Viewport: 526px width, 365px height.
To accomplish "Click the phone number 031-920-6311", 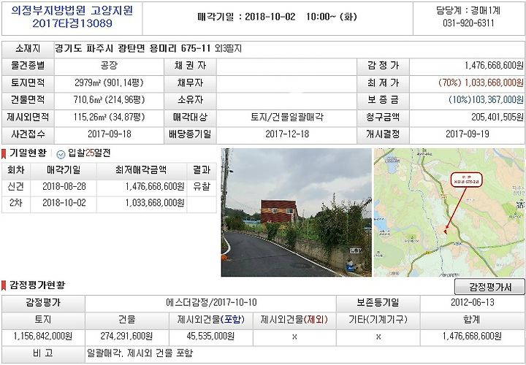I will (468, 23).
